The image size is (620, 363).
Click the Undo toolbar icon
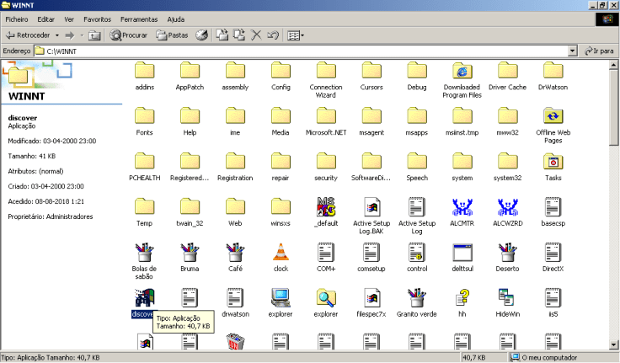(x=273, y=35)
